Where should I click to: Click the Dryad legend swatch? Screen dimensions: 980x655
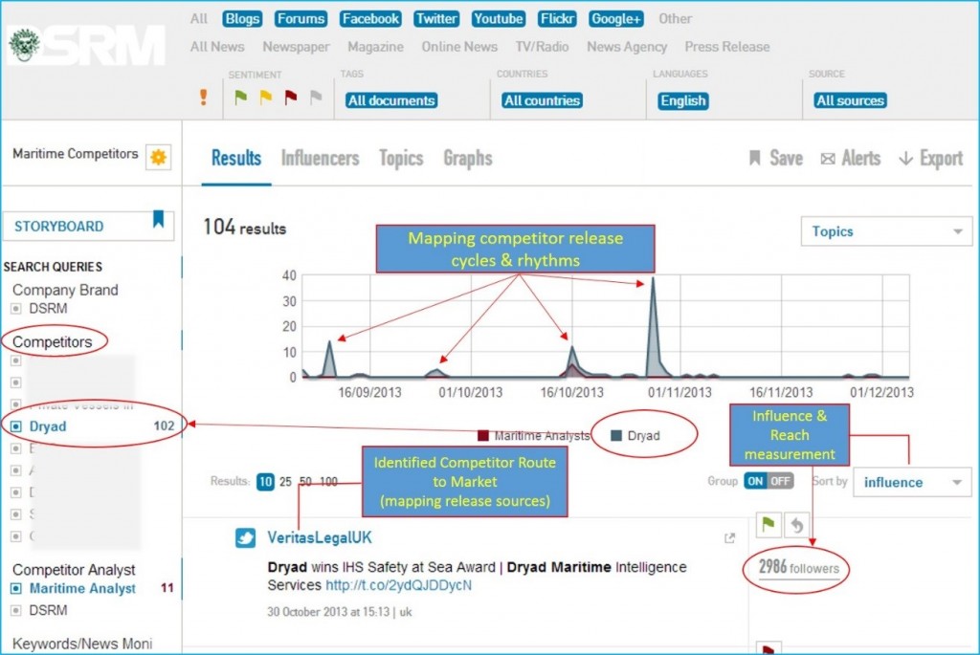pyautogui.click(x=616, y=436)
